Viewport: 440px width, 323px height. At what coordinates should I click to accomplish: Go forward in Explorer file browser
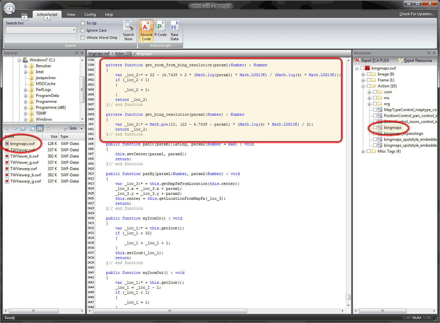pos(15,128)
